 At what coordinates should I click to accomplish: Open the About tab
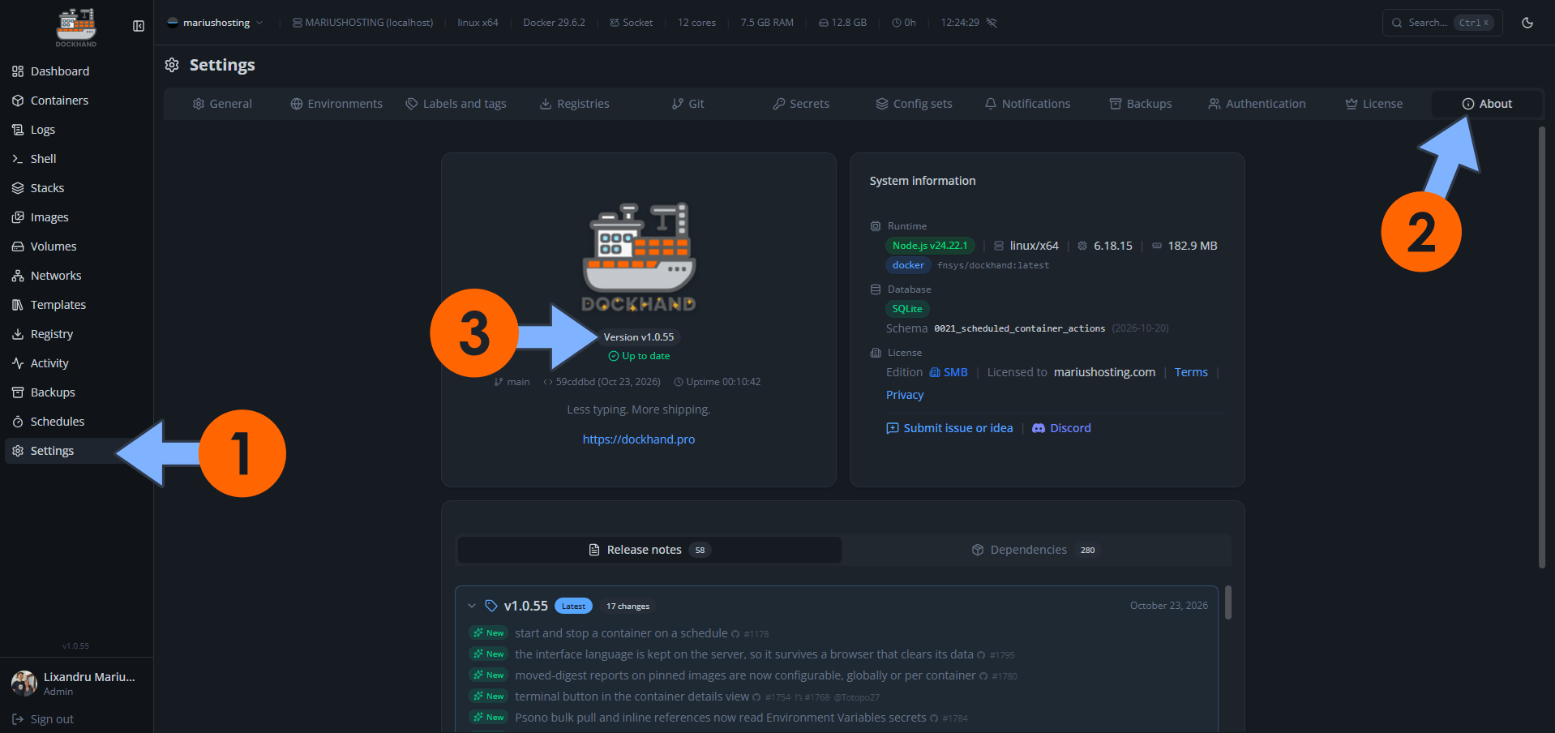1487,104
